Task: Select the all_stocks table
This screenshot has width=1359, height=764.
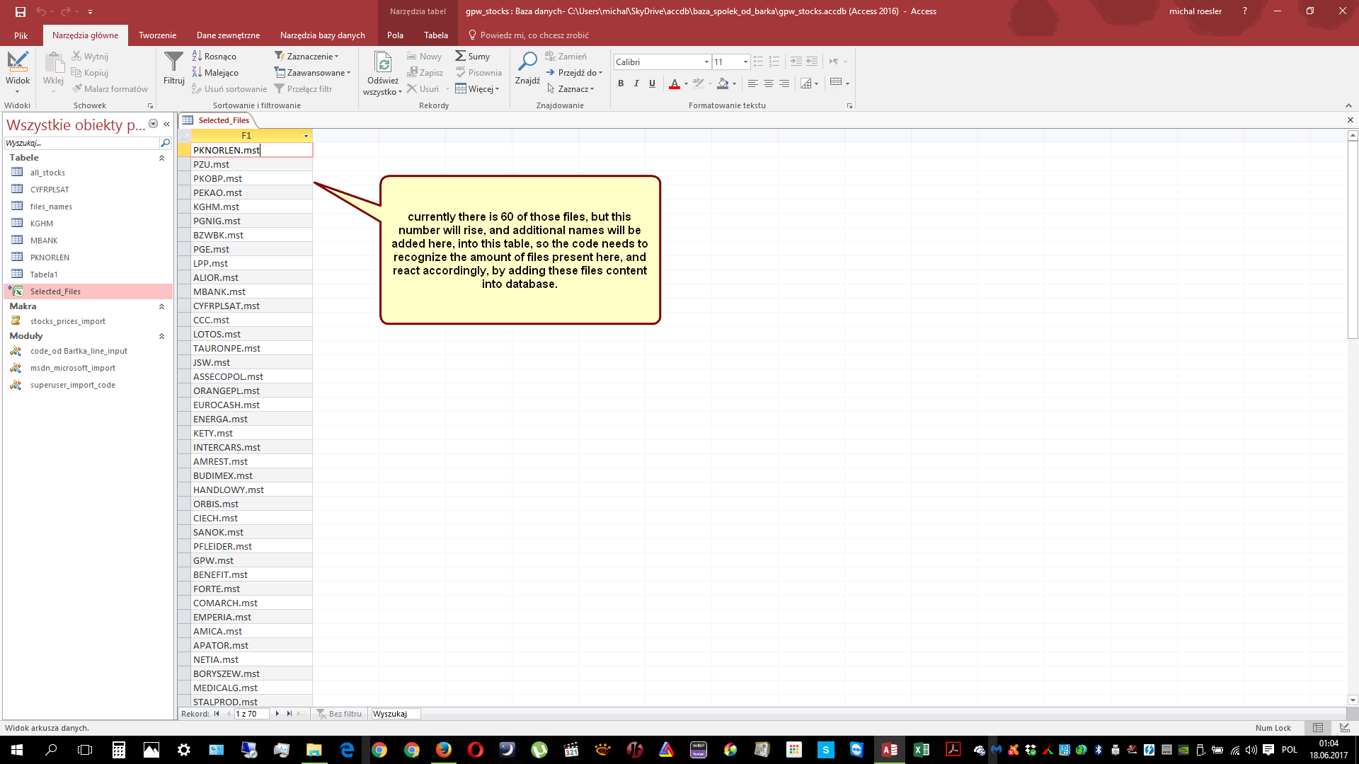Action: [47, 173]
